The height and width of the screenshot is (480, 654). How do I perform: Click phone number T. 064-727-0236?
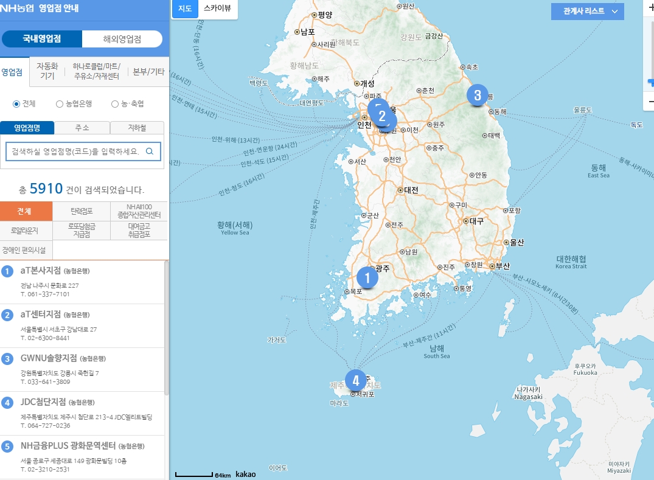tap(45, 426)
